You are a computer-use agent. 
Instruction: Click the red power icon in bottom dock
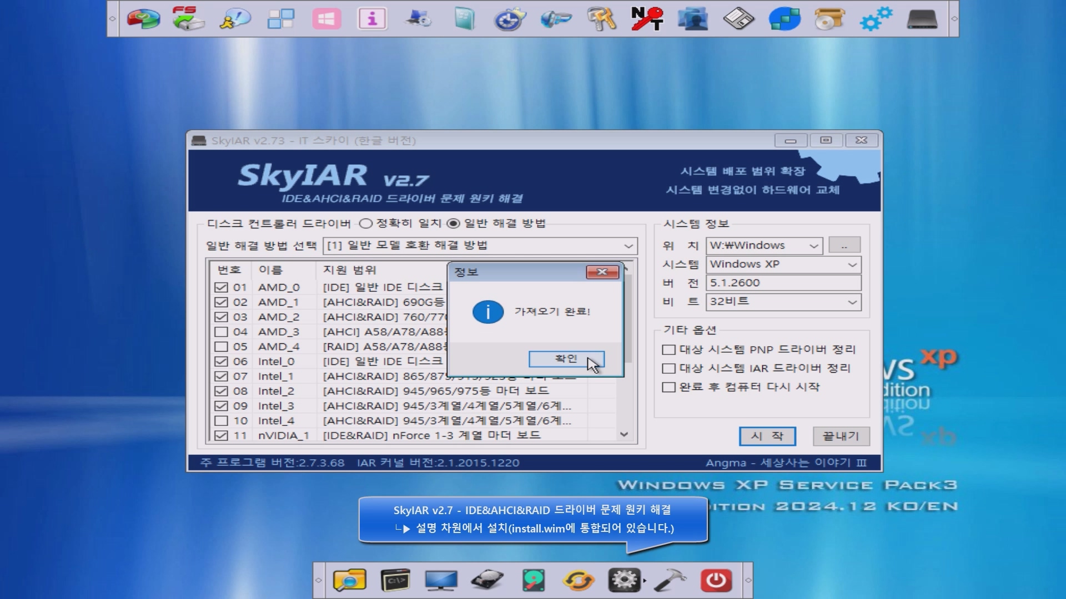pyautogui.click(x=716, y=580)
